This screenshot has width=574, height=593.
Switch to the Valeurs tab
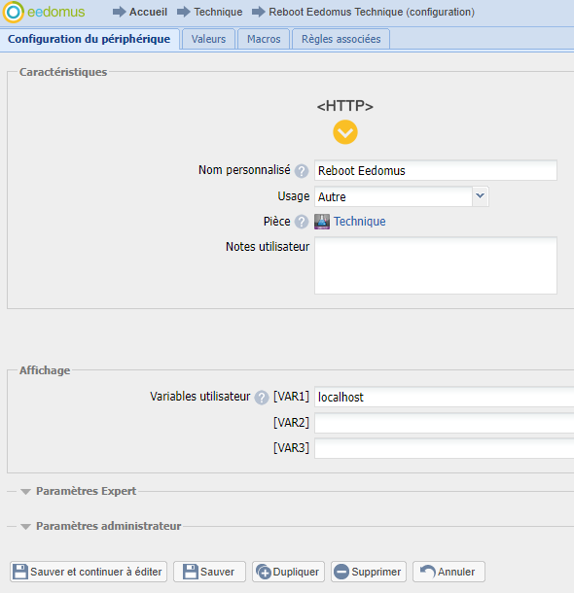208,39
